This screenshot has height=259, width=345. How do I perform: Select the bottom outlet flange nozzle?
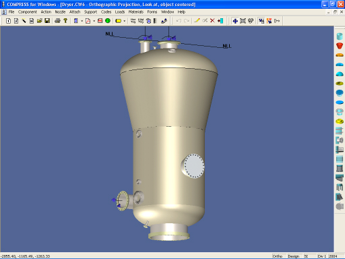(168, 233)
